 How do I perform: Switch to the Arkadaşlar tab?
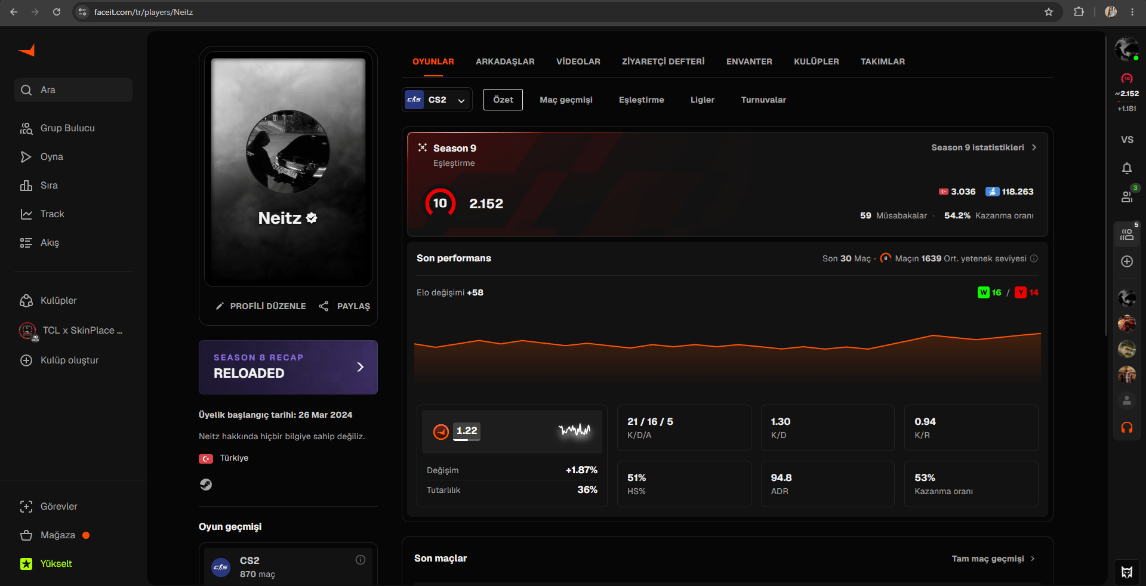505,61
